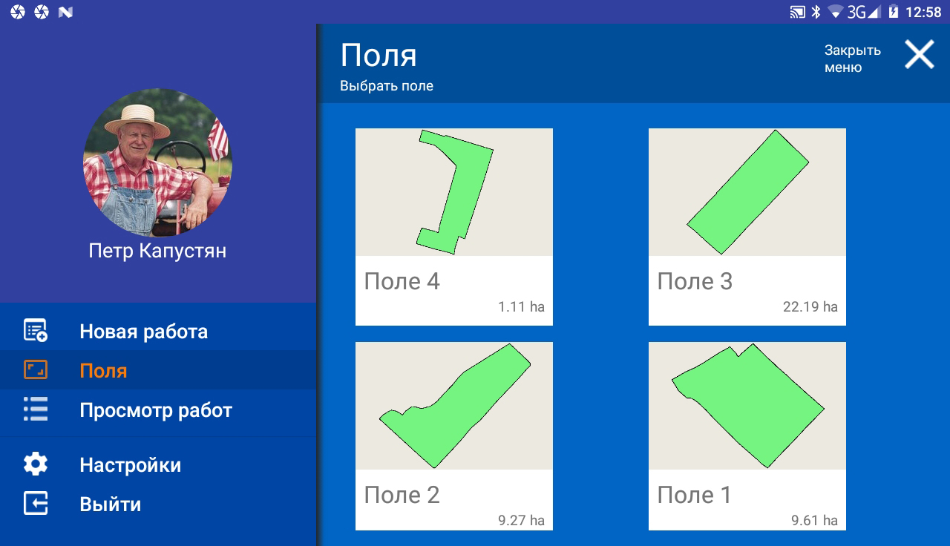Screen dimensions: 950x546
Task: Select the Поле 4 field card
Action: tap(454, 227)
